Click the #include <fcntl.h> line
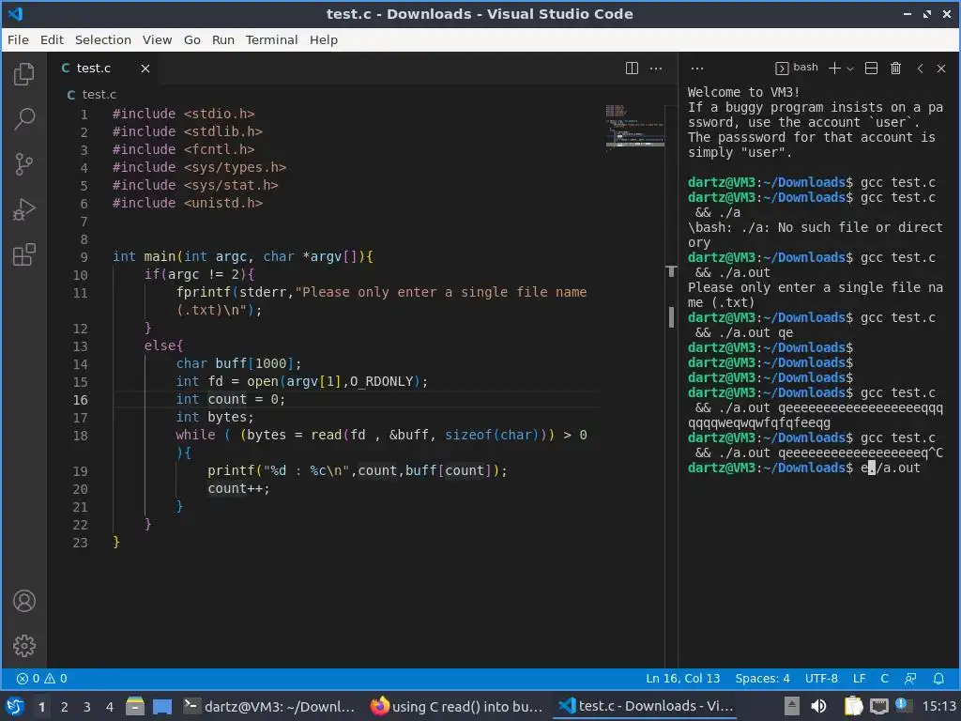The width and height of the screenshot is (961, 721). (183, 149)
